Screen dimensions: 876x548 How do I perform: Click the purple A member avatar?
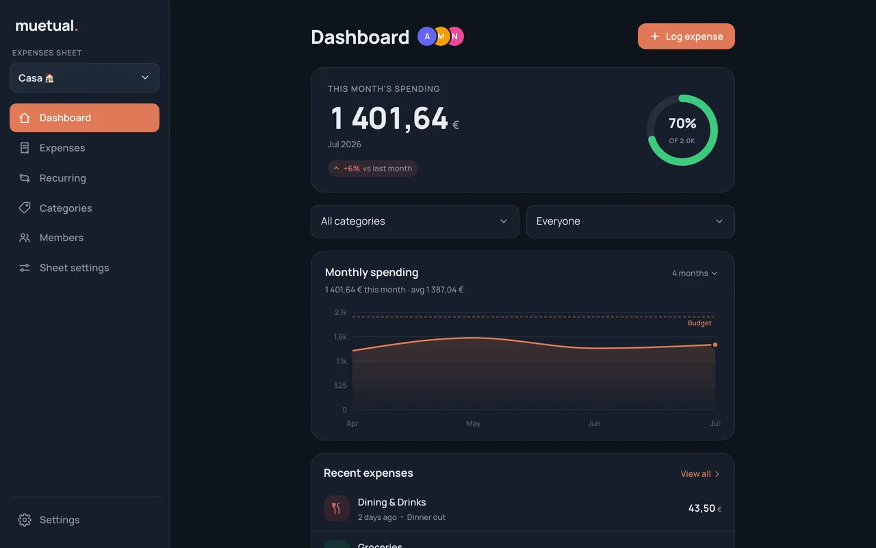point(427,36)
